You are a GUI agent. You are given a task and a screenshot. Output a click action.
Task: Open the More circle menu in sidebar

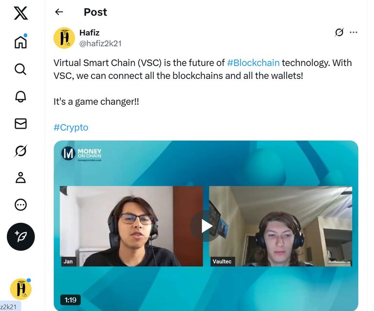[21, 205]
